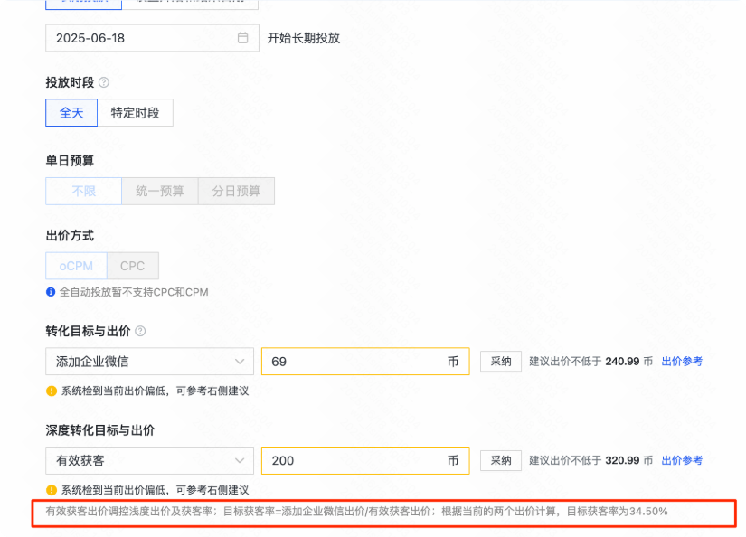The width and height of the screenshot is (746, 537).
Task: Click the 2025-06-18 start date field
Action: pyautogui.click(x=152, y=38)
